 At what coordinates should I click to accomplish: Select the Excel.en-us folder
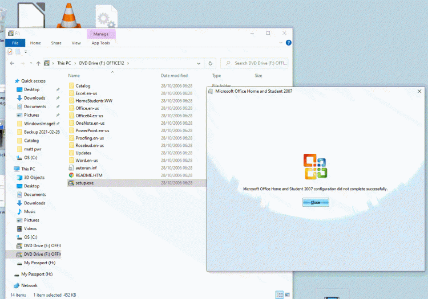86,93
